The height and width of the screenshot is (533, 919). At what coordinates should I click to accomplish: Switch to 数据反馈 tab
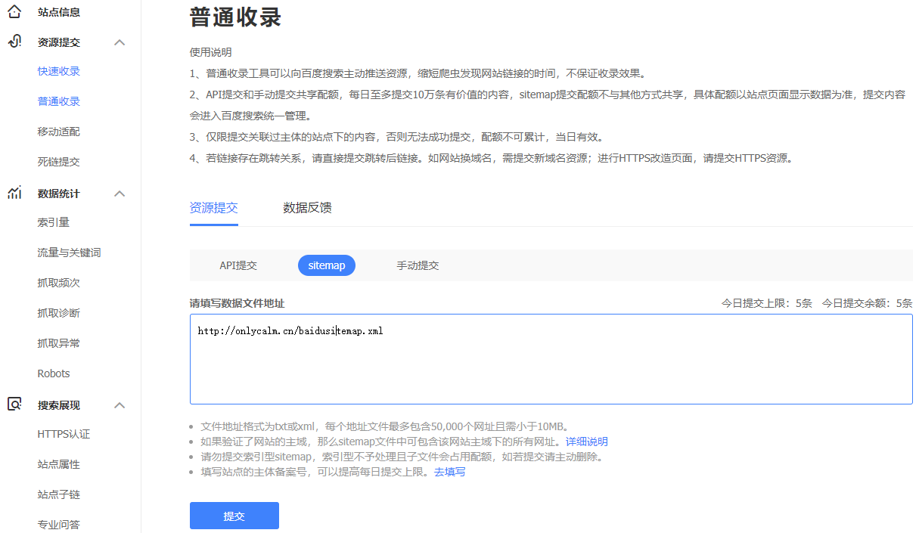(x=307, y=208)
